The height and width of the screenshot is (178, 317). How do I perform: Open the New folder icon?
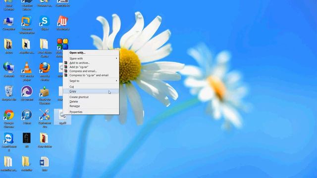pyautogui.click(x=44, y=138)
